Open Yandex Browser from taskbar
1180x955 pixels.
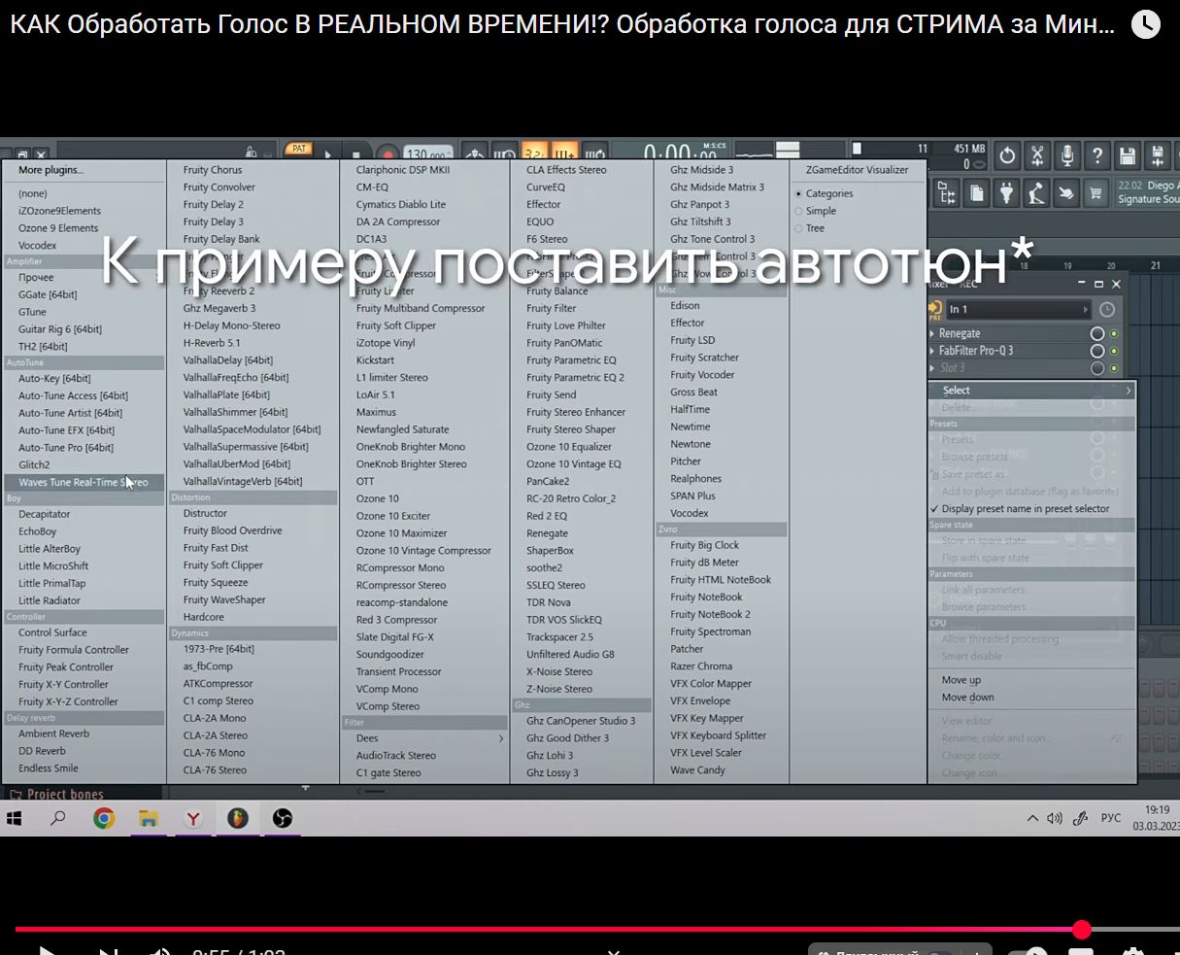pyautogui.click(x=193, y=819)
